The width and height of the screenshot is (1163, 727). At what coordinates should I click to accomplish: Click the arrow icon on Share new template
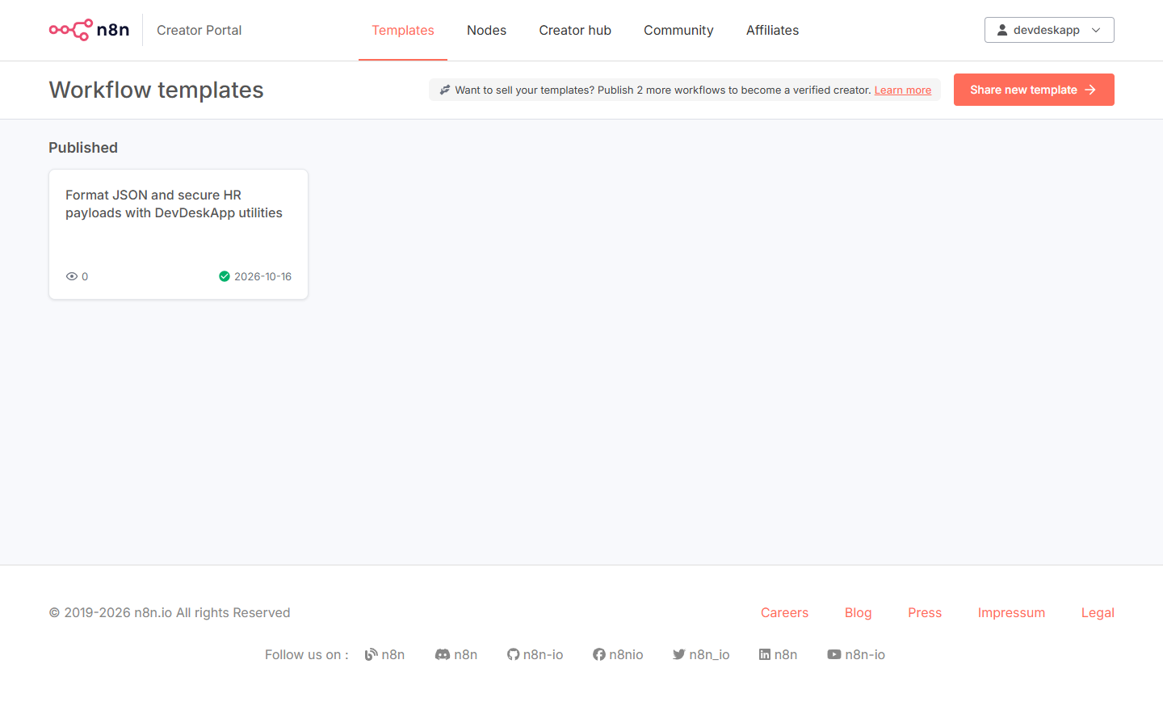point(1090,90)
